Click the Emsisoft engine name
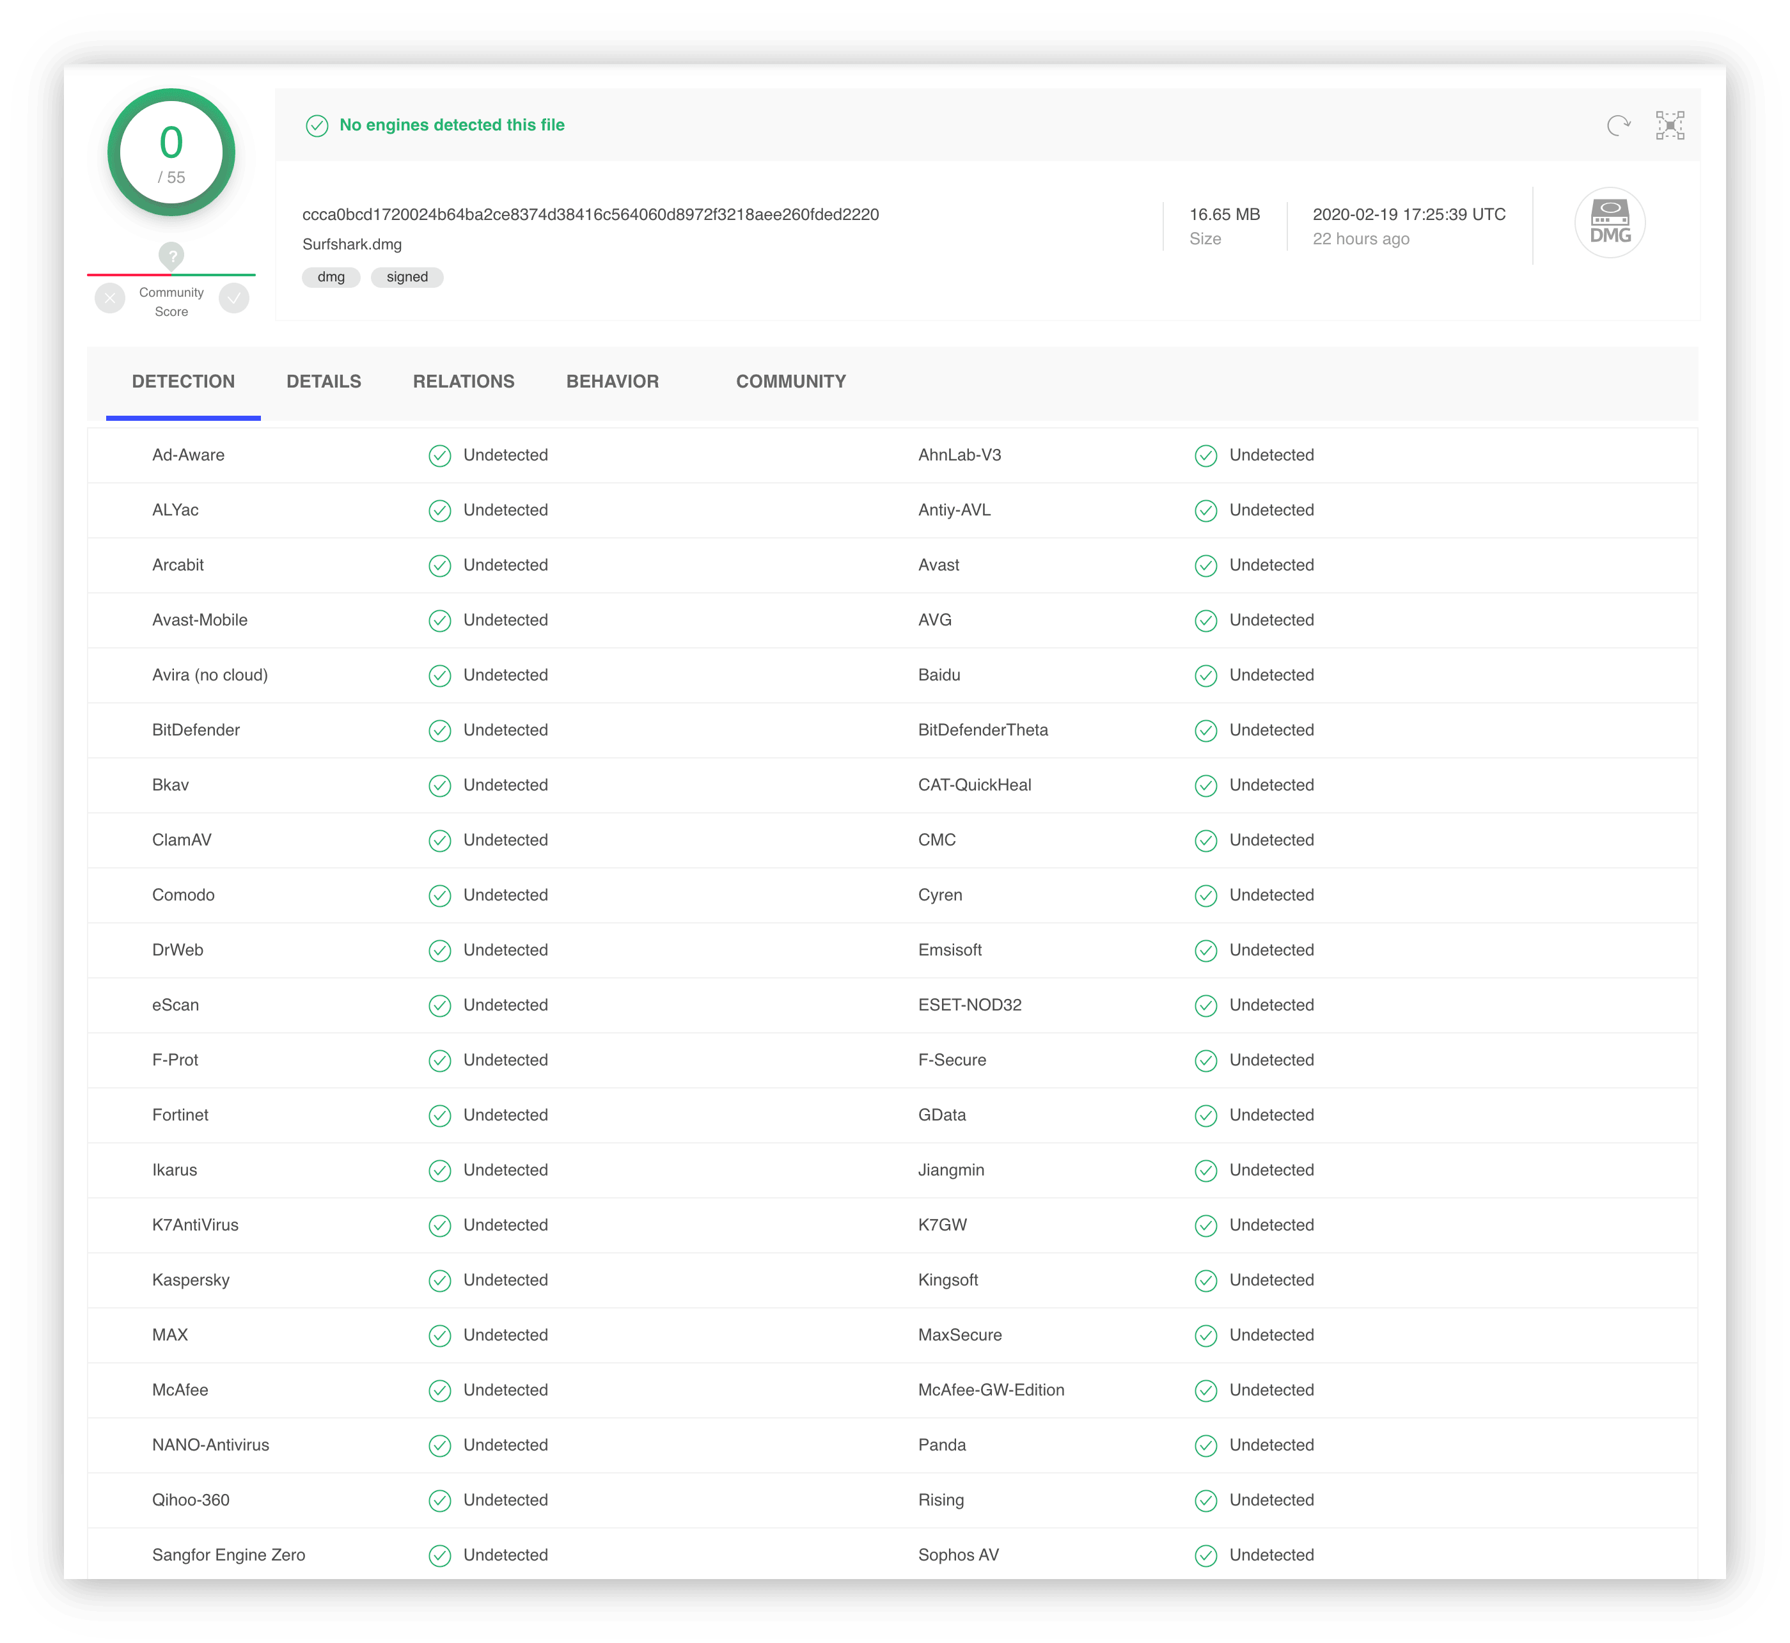This screenshot has height=1643, width=1790. pos(950,950)
